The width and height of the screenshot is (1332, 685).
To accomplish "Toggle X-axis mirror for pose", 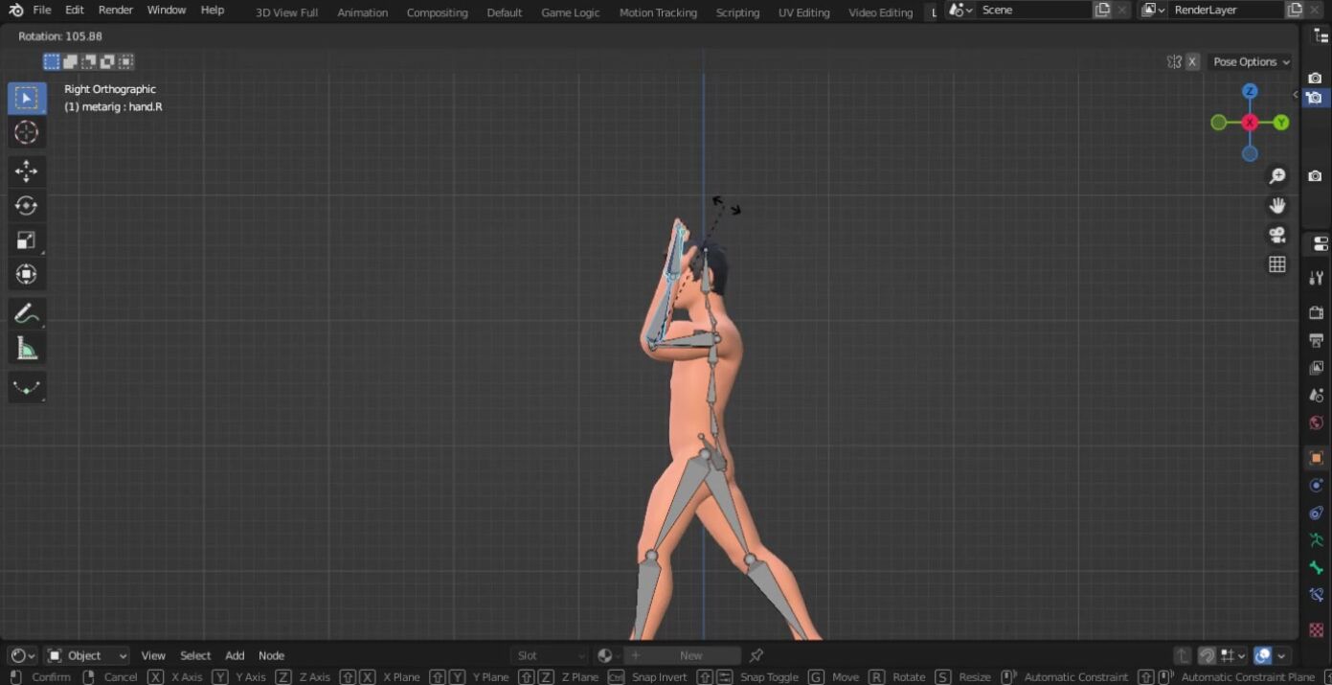I will (1192, 62).
